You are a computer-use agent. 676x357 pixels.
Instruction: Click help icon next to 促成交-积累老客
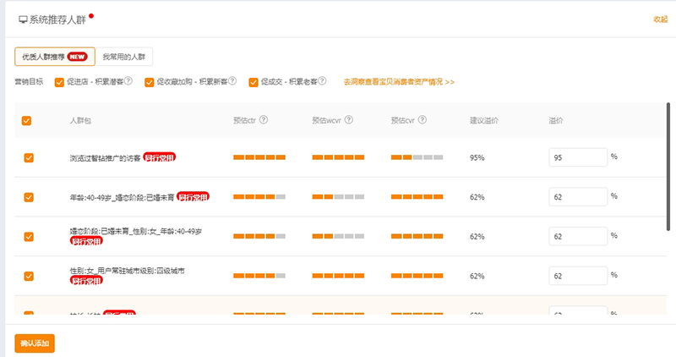(x=323, y=82)
